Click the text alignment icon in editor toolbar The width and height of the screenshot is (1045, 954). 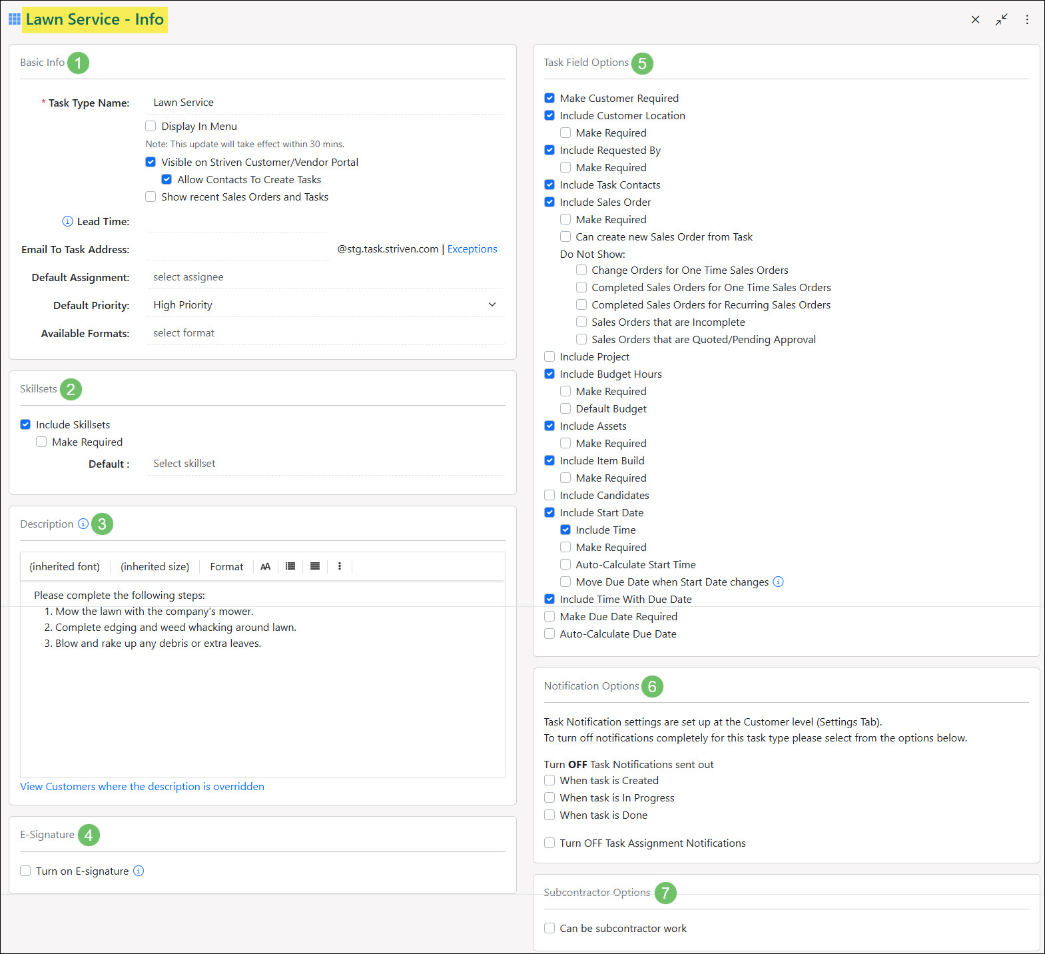click(x=315, y=566)
